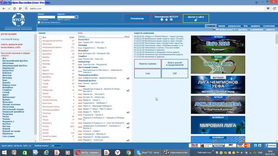
Task: Click video icon next to Хайдин/Цунер match
Action: [128, 78]
